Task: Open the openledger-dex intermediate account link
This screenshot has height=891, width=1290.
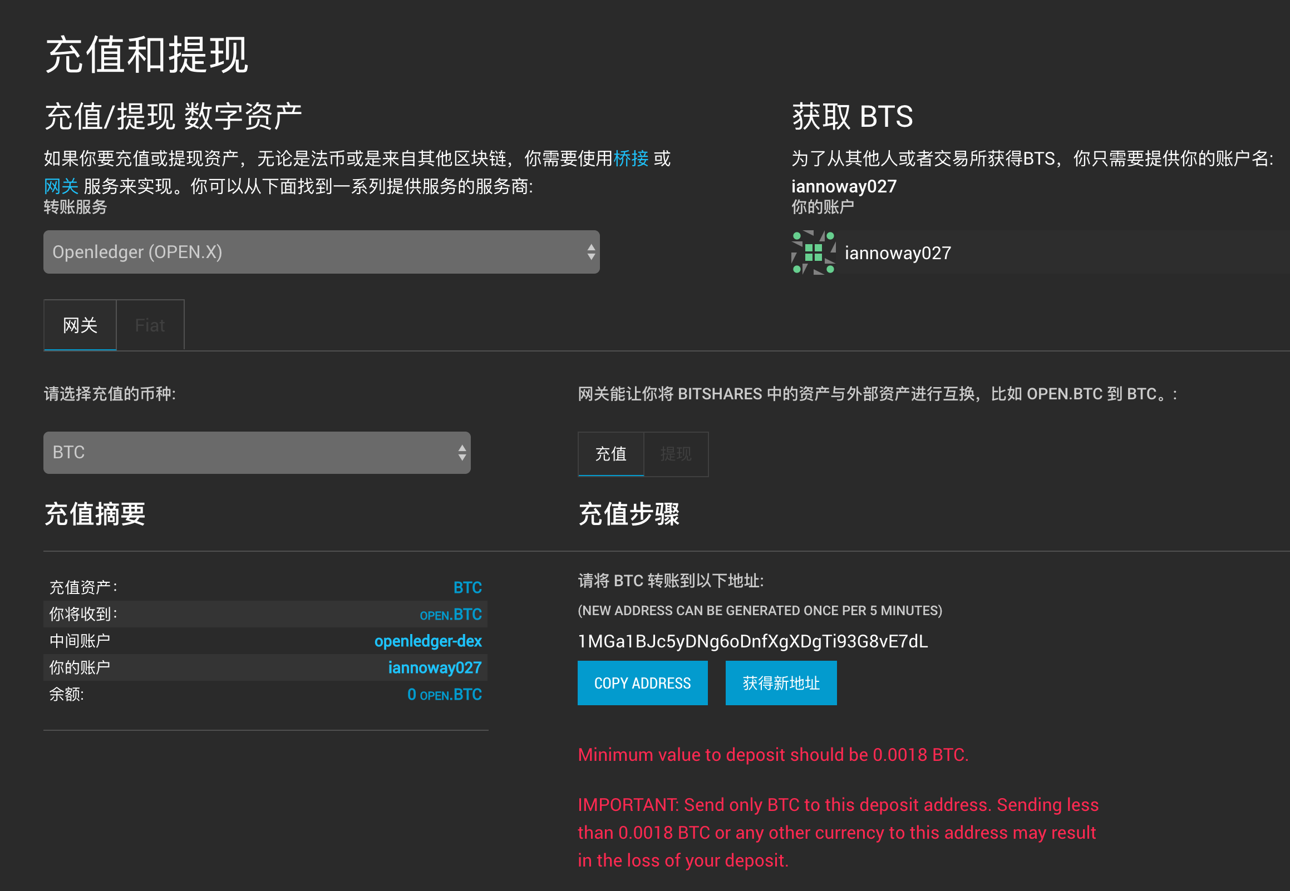Action: click(428, 641)
